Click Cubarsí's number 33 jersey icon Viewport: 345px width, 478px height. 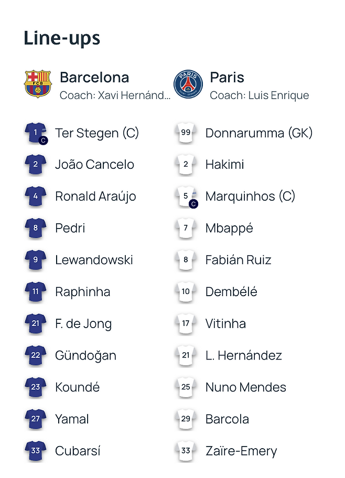(35, 451)
